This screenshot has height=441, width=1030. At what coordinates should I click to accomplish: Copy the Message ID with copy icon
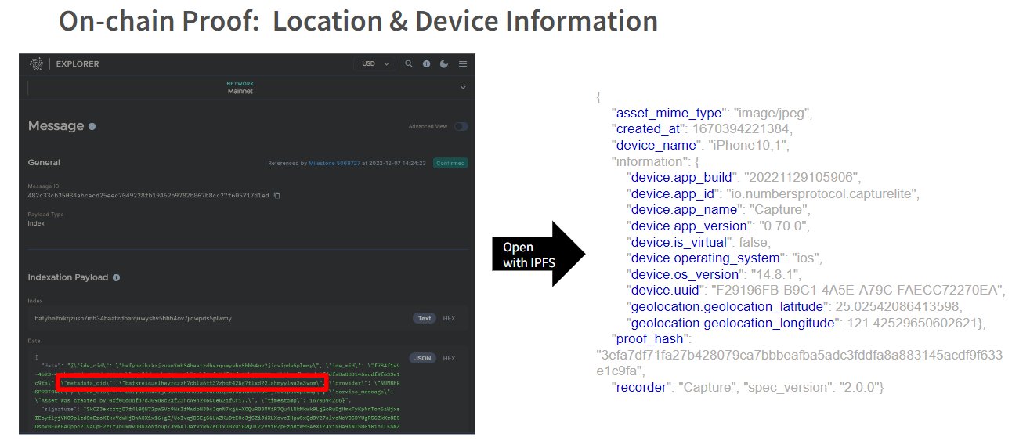pyautogui.click(x=276, y=195)
